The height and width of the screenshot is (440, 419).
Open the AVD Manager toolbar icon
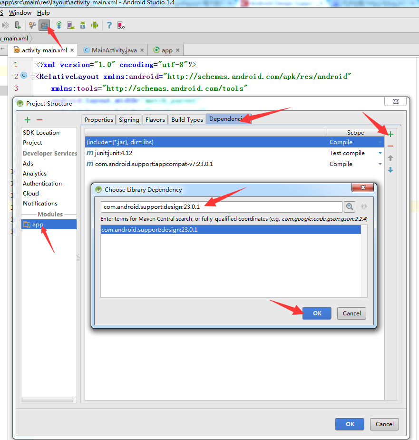click(x=71, y=26)
